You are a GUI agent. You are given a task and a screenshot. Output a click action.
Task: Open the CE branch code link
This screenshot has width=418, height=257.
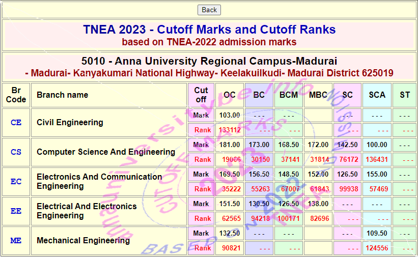[16, 122]
